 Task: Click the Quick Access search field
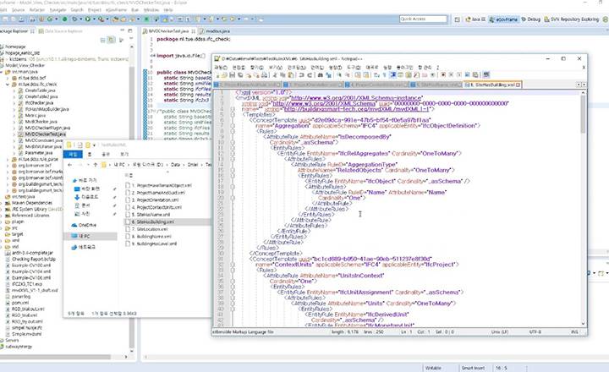[425, 18]
